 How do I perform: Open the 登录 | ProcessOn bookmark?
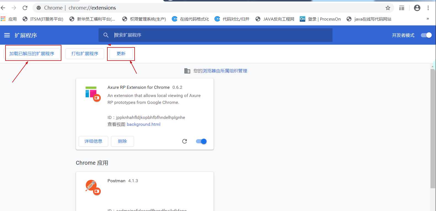click(320, 19)
